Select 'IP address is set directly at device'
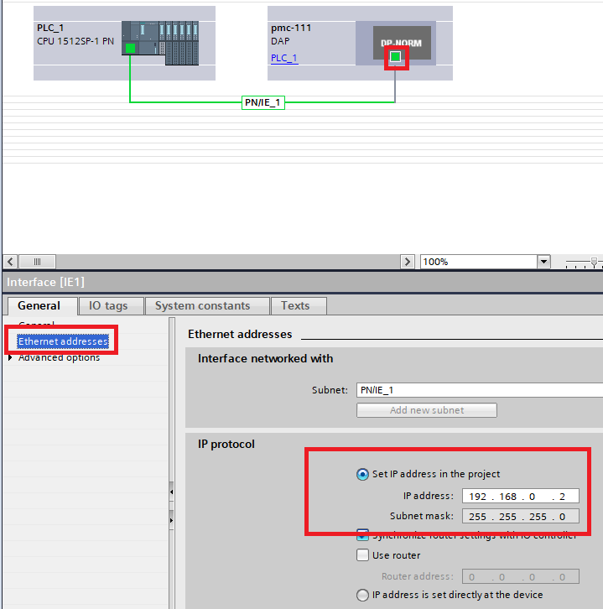The height and width of the screenshot is (609, 603). (362, 595)
